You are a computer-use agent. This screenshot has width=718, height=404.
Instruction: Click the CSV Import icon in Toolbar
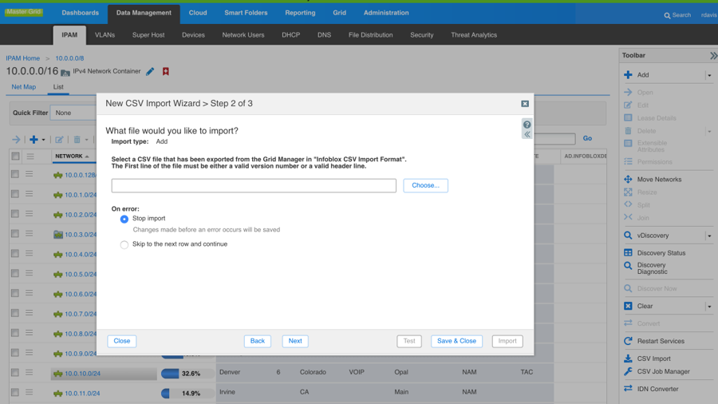[628, 358]
